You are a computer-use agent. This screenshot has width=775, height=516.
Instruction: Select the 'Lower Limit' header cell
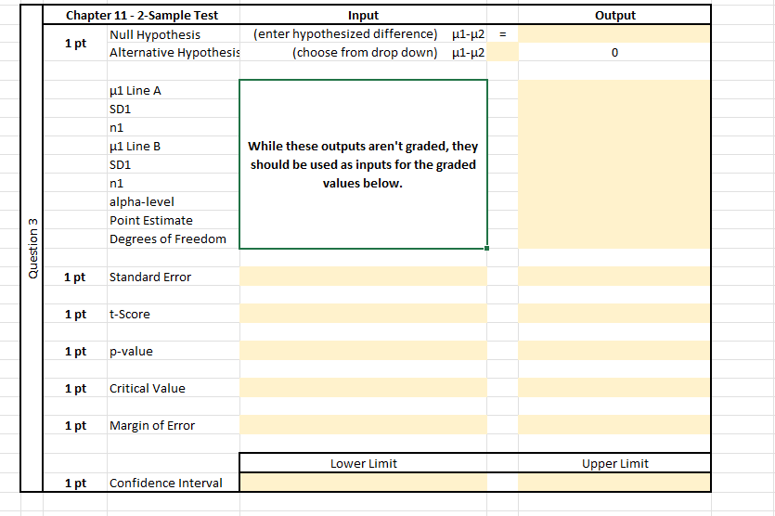pos(363,463)
